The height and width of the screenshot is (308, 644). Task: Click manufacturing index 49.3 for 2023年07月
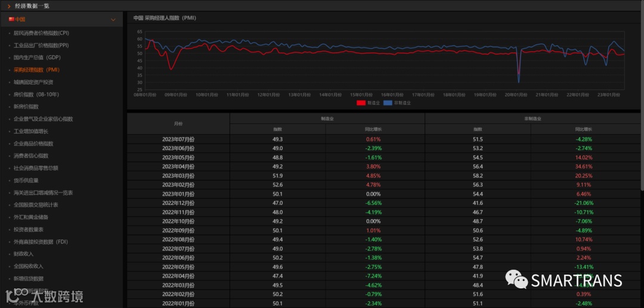[x=278, y=139]
